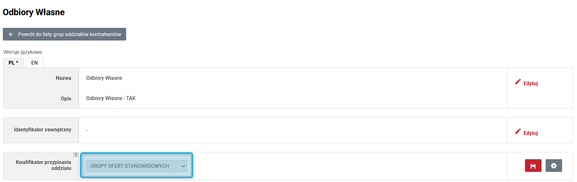The height and width of the screenshot is (182, 577).
Task: Click the Odbiory Własne page heading
Action: point(34,12)
